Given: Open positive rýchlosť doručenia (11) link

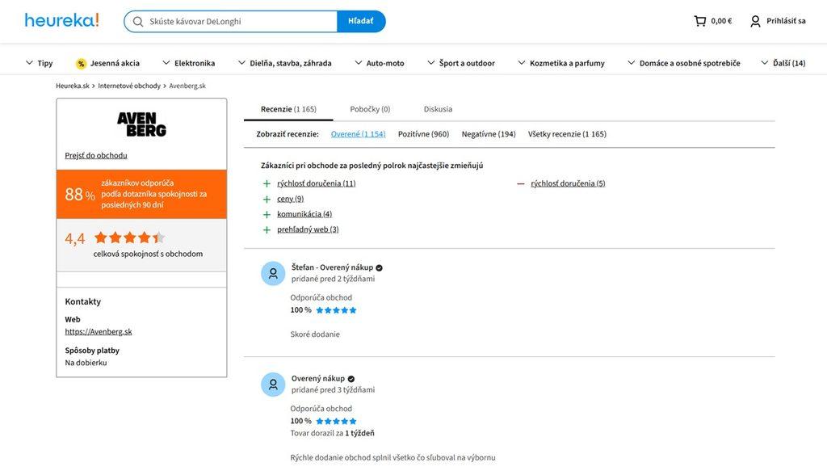Looking at the screenshot, I should click(317, 183).
